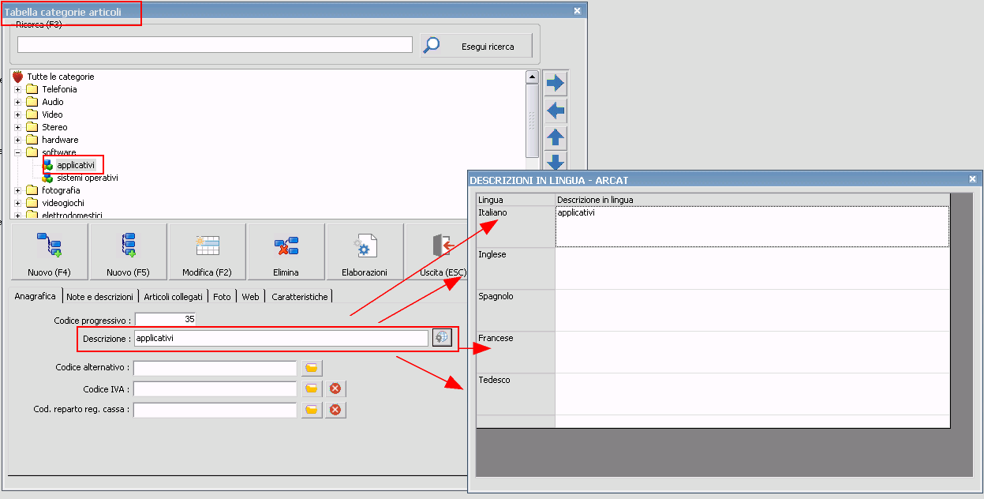This screenshot has height=499, width=984.
Task: Open language descriptions globe icon
Action: (x=441, y=337)
